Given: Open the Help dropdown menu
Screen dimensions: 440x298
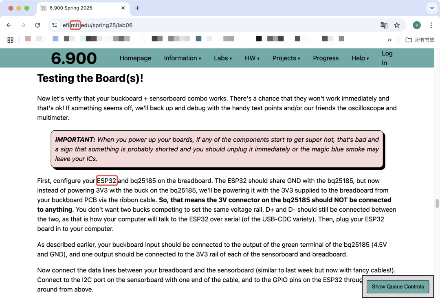Looking at the screenshot, I should click(360, 58).
